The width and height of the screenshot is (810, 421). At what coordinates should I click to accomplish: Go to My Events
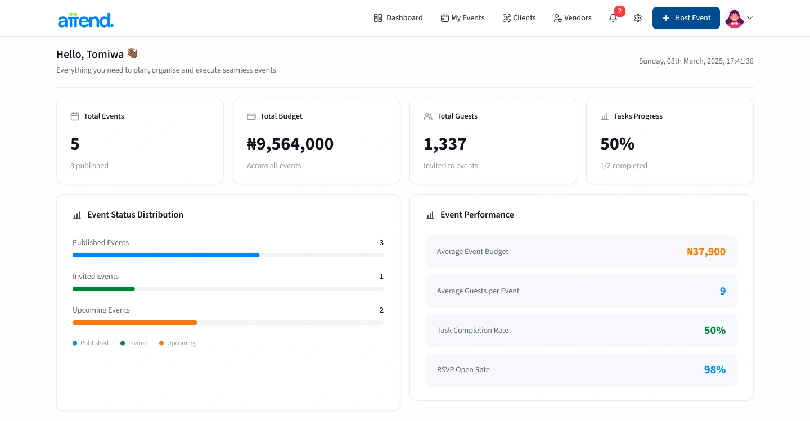click(462, 18)
